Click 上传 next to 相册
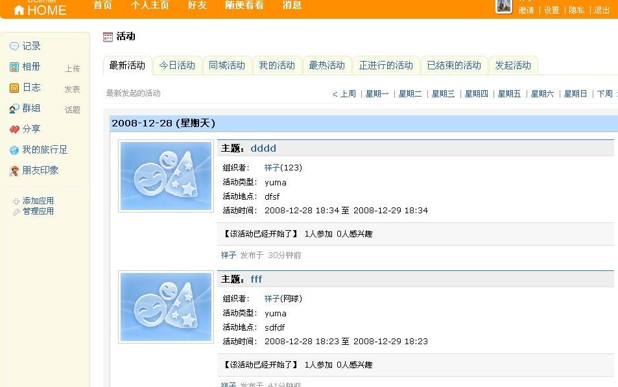This screenshot has height=387, width=618. 73,69
